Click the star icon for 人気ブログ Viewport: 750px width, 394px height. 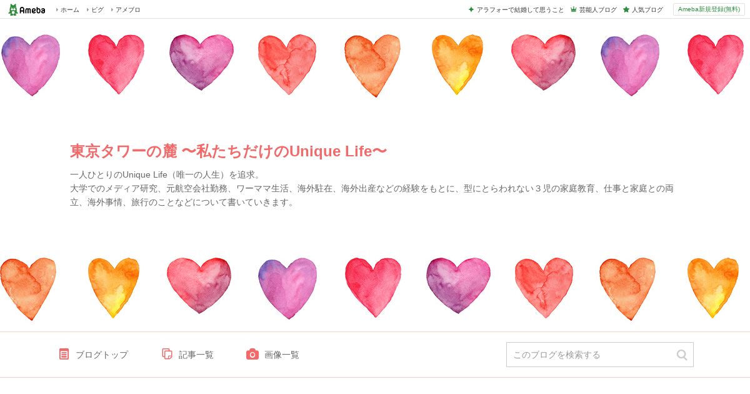(626, 9)
